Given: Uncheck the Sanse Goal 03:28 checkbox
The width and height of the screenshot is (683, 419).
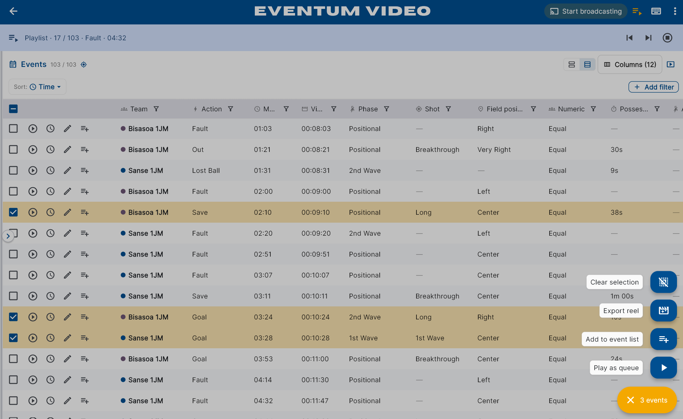Looking at the screenshot, I should 13,338.
